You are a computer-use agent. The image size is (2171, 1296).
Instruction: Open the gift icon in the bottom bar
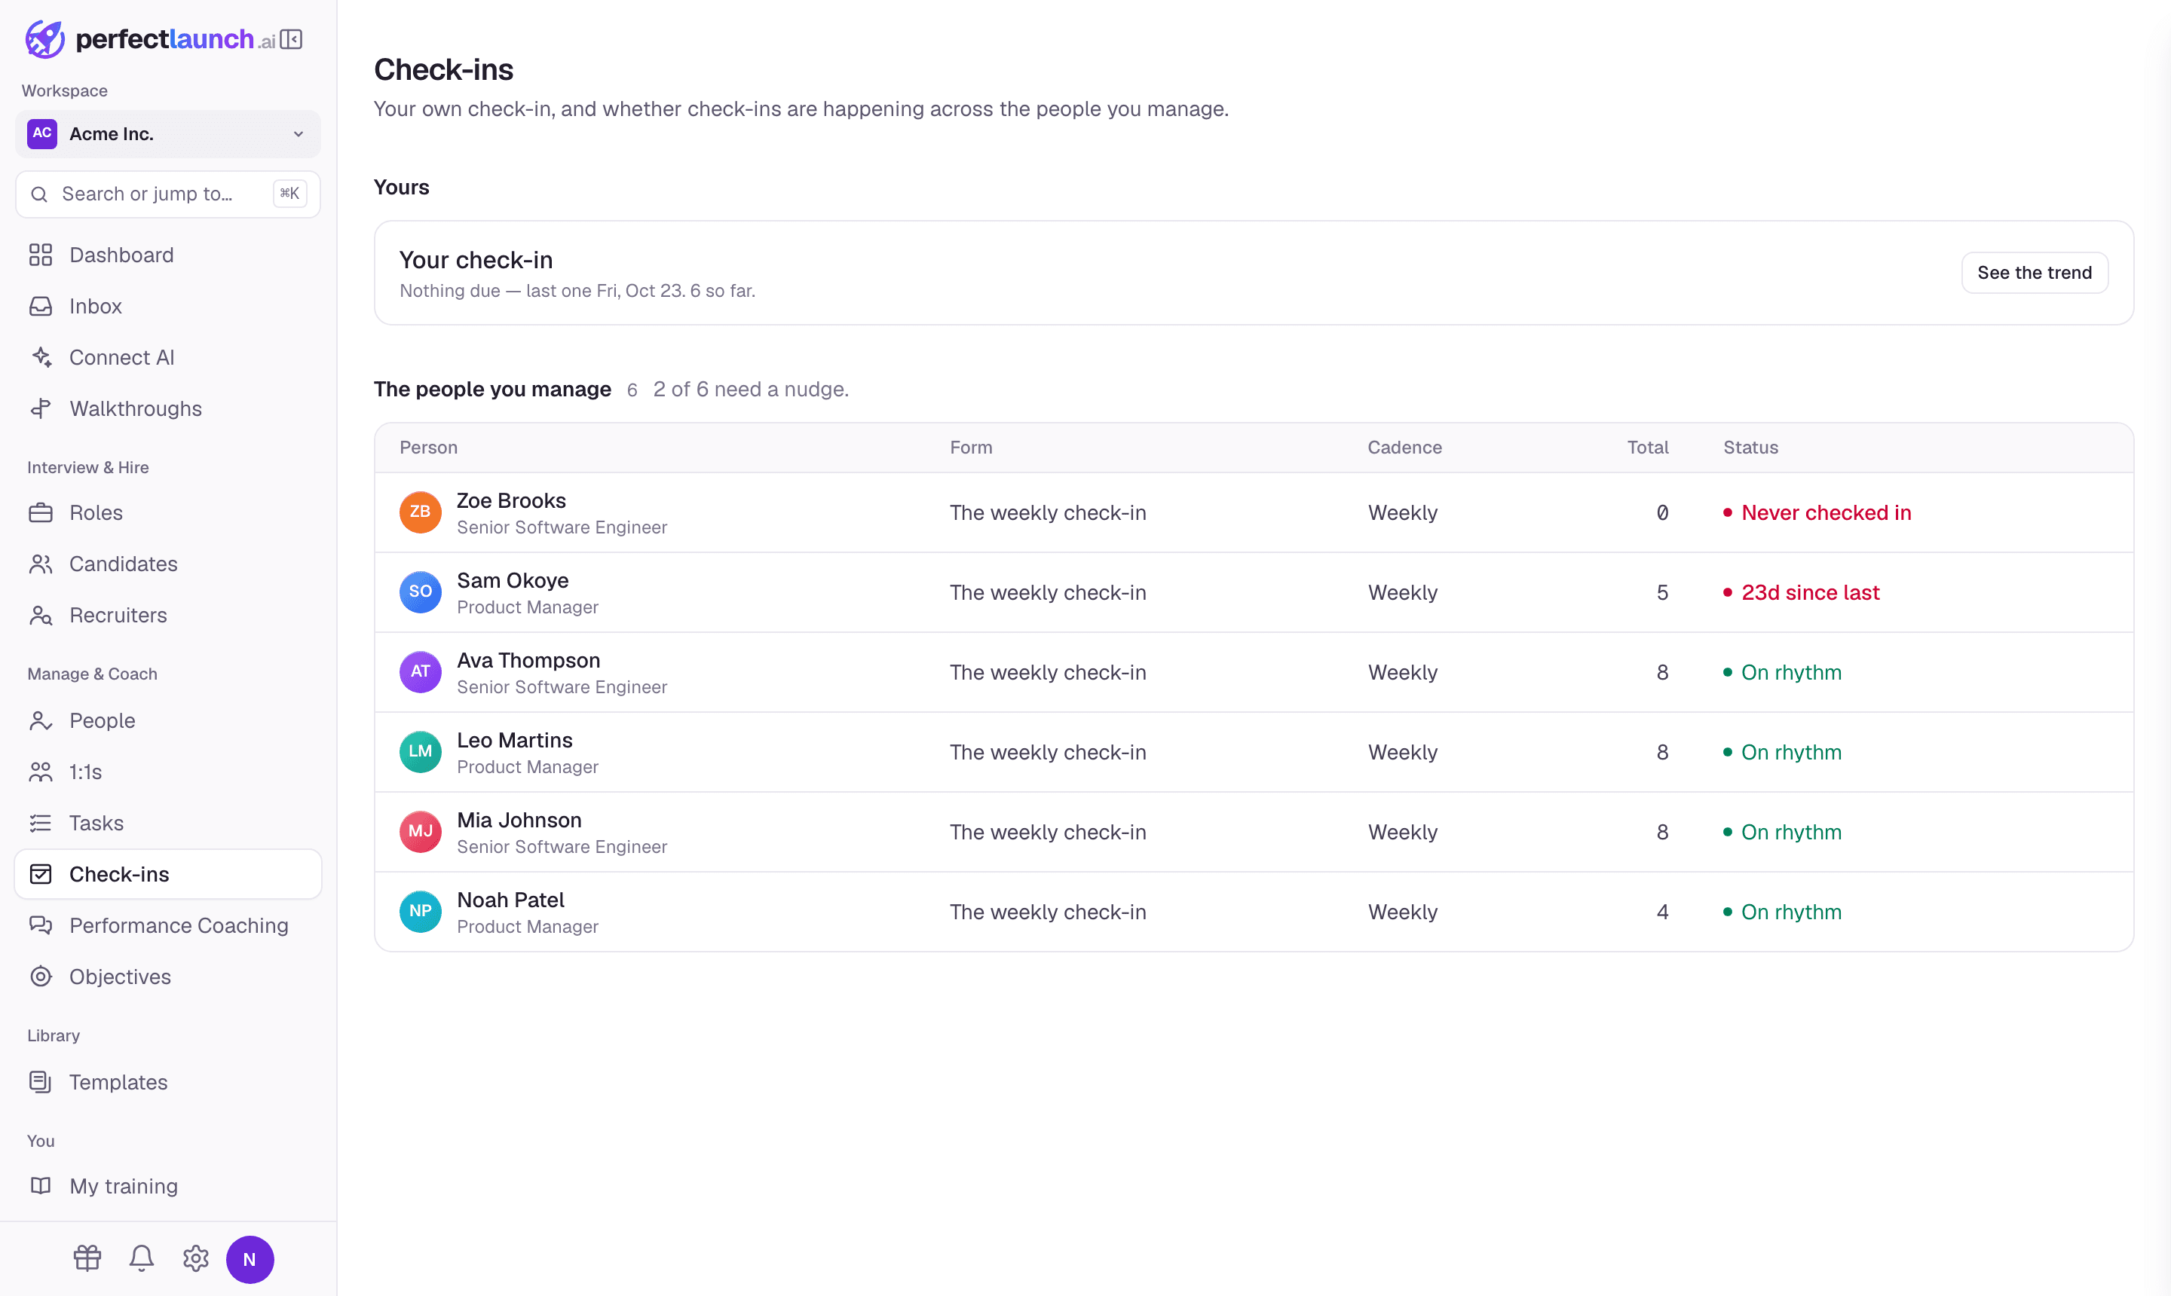(87, 1258)
